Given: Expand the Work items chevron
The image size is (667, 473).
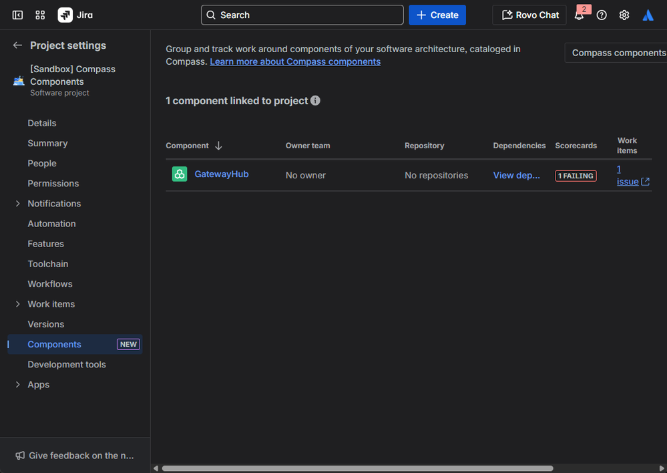Looking at the screenshot, I should pos(17,304).
